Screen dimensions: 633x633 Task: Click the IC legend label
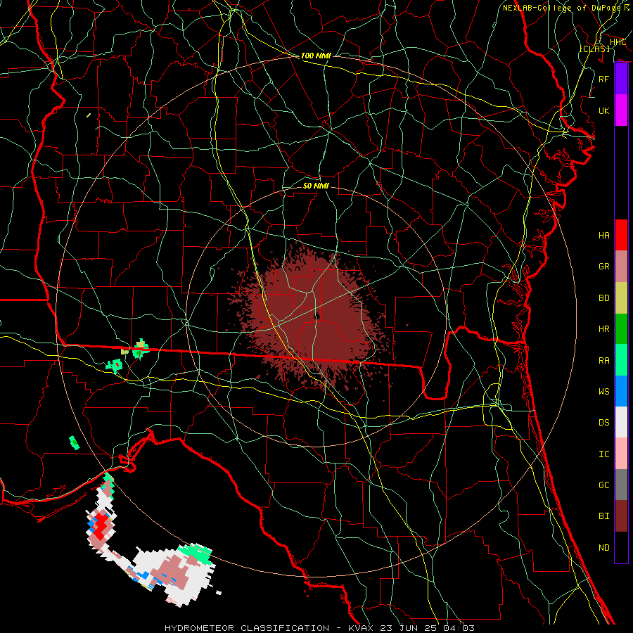tap(604, 454)
